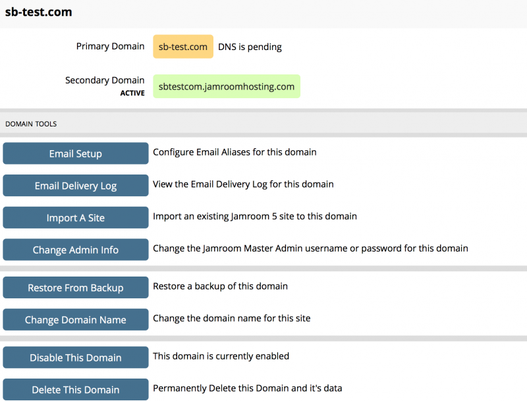Click "Restore a backup of this domain" text
This screenshot has height=401, width=527.
[220, 286]
